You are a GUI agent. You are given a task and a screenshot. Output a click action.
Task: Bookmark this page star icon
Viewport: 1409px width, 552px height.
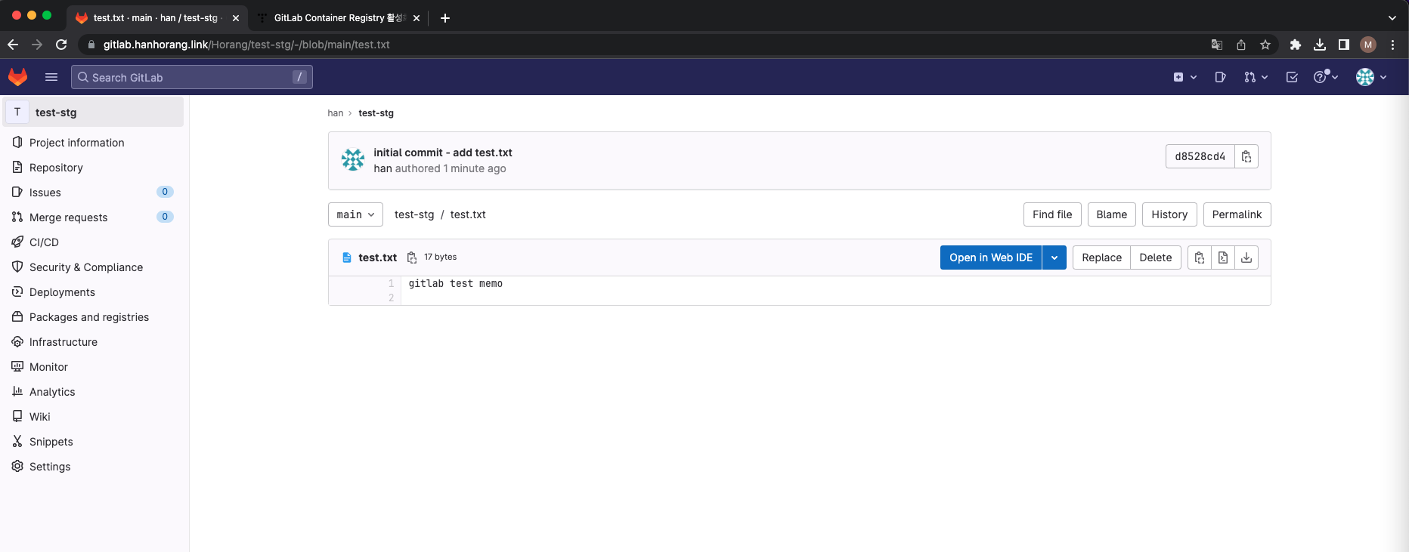click(1265, 45)
